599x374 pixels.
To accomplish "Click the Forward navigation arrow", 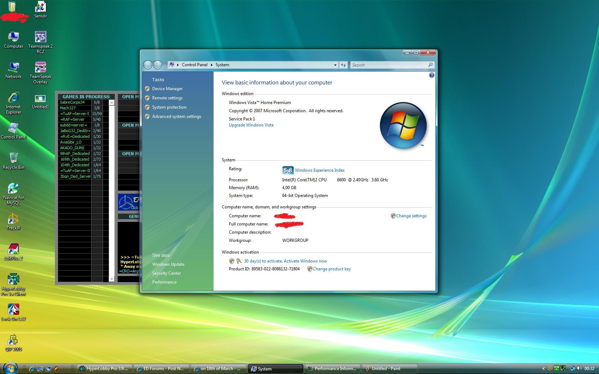I will pos(158,65).
